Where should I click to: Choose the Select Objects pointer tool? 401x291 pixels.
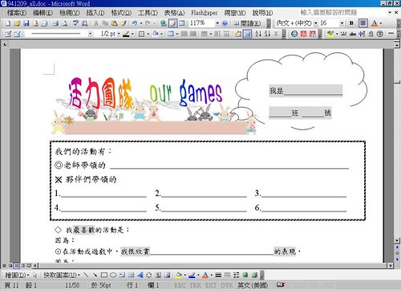(34, 275)
